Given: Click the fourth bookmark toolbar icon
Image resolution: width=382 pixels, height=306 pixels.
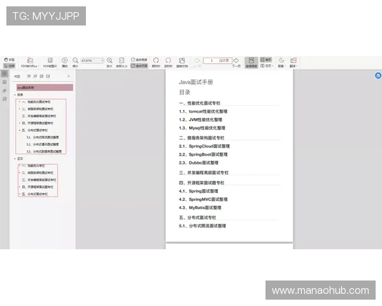Looking at the screenshot, I should click(48, 76).
